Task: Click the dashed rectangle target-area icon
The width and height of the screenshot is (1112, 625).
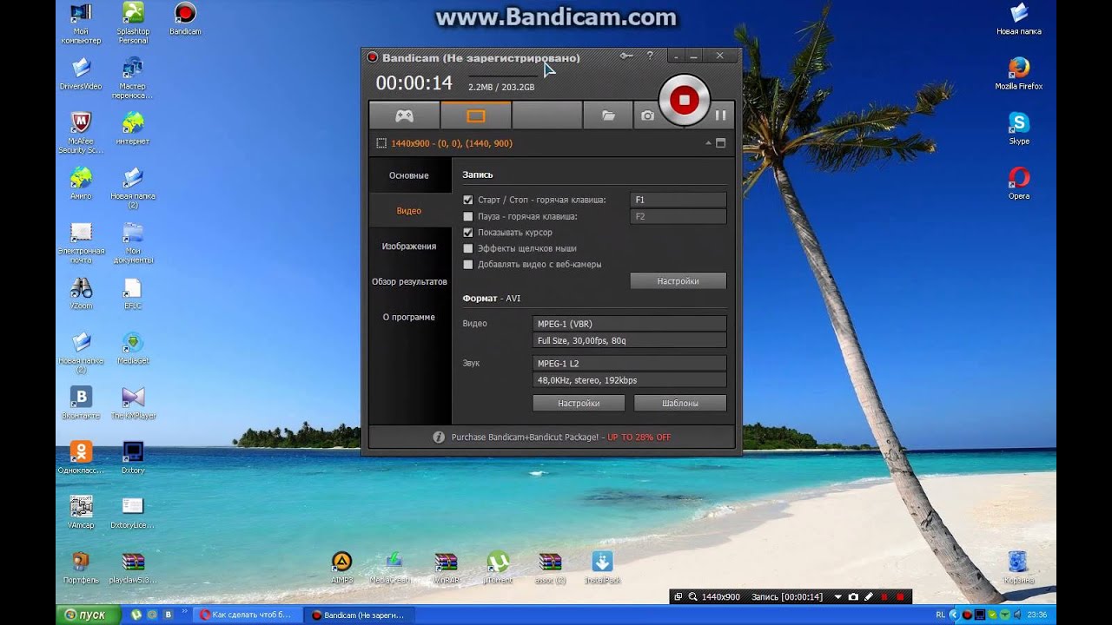Action: coord(381,143)
